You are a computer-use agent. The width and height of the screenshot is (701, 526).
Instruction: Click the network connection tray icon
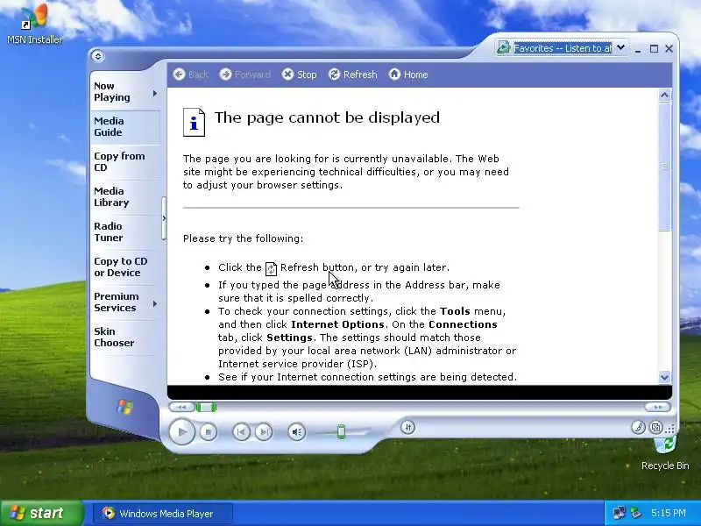pos(620,513)
